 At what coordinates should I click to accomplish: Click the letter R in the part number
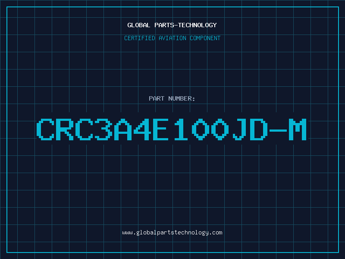point(65,129)
